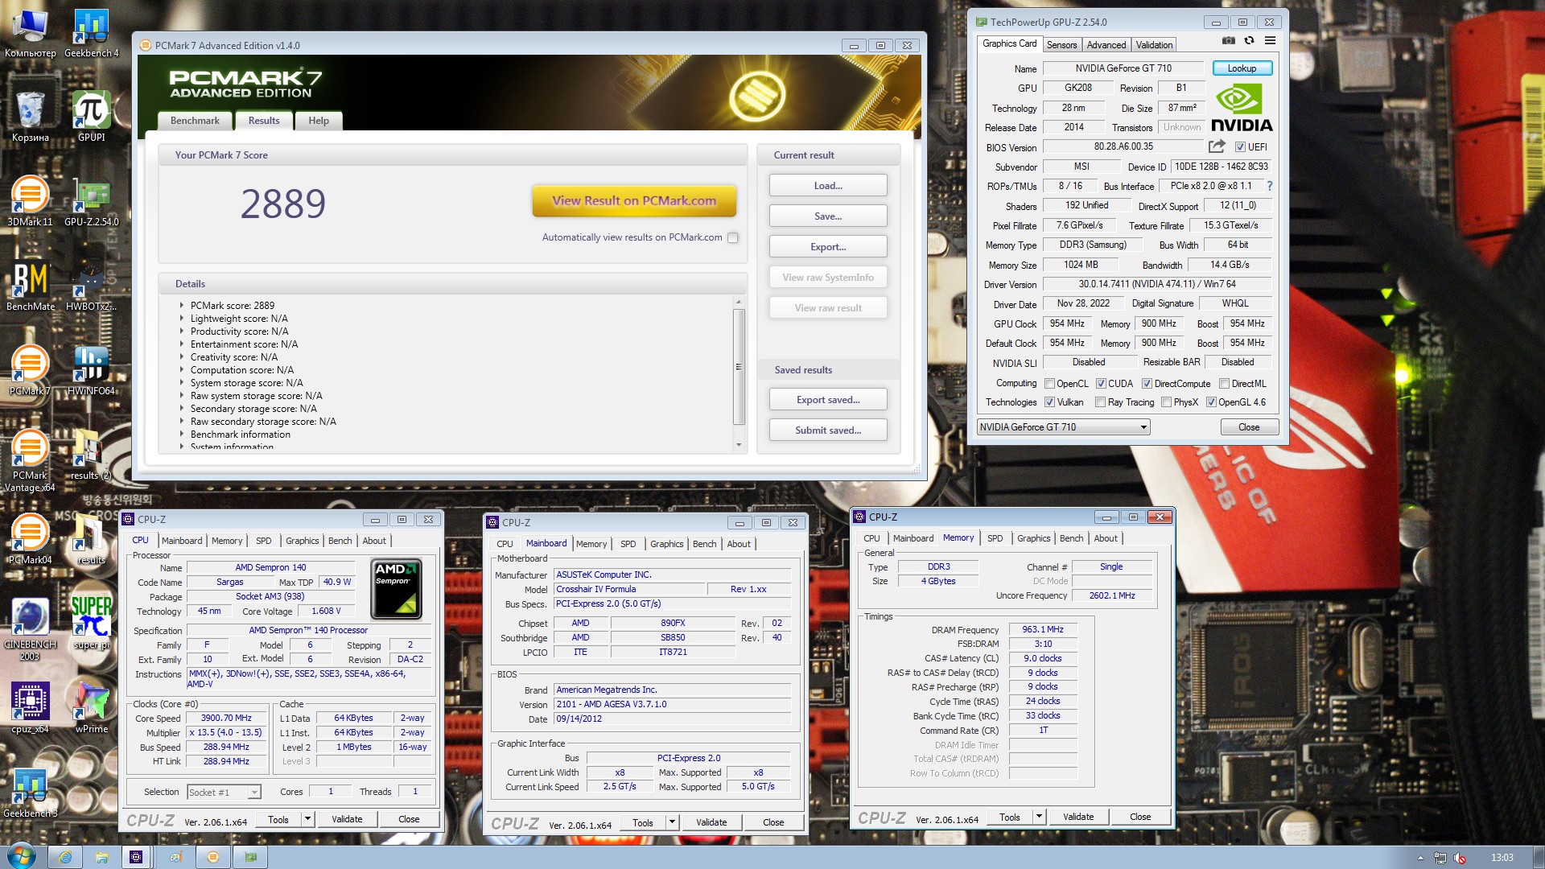
Task: Open the BenchMate desktop icon
Action: click(x=30, y=286)
